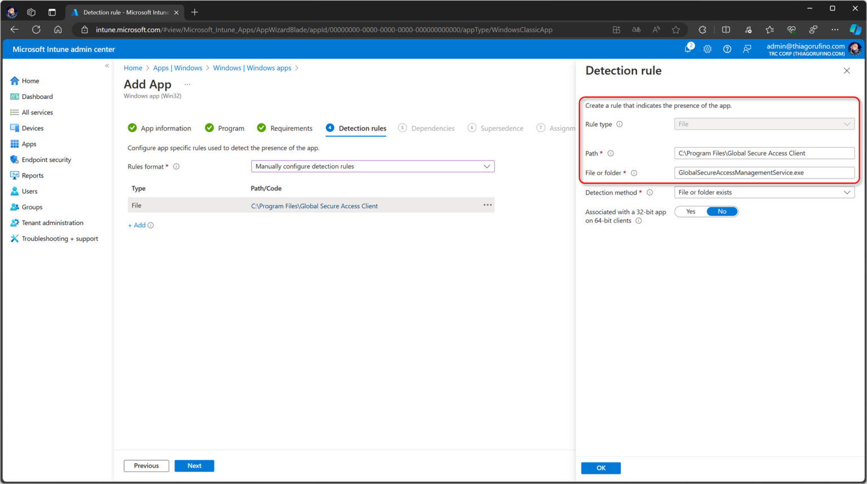The width and height of the screenshot is (867, 484).
Task: Go to the App information step
Action: point(165,128)
